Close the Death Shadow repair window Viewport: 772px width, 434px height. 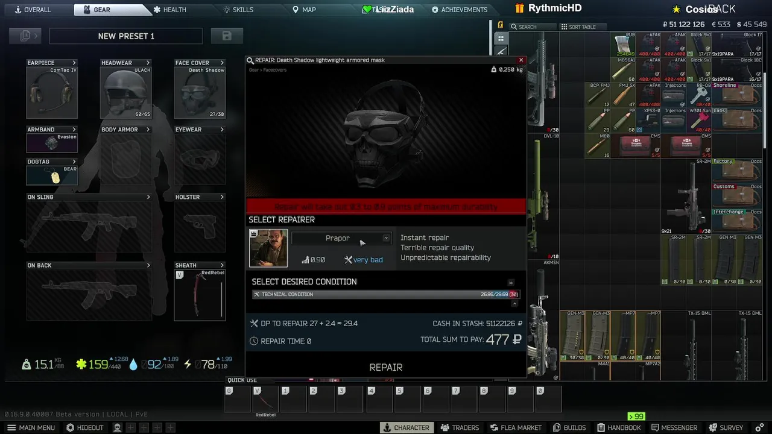[x=521, y=60]
